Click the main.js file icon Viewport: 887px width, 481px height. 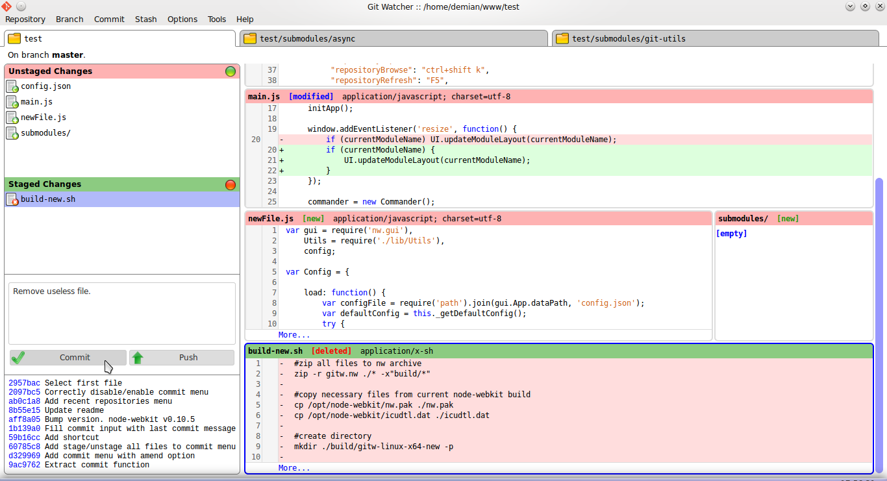[x=12, y=102]
